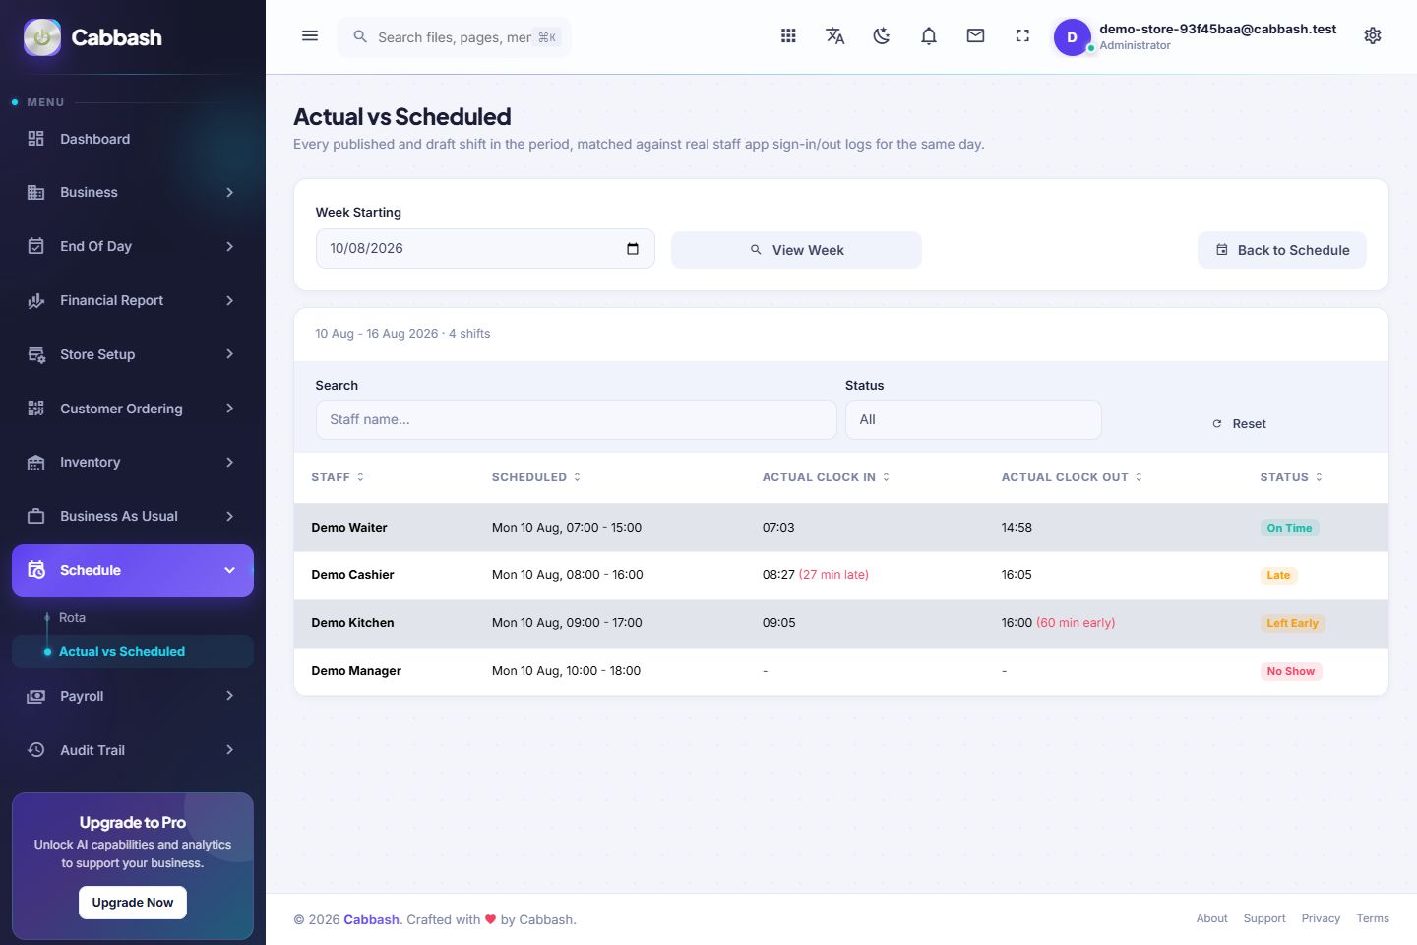Open the notifications bell icon

929,36
